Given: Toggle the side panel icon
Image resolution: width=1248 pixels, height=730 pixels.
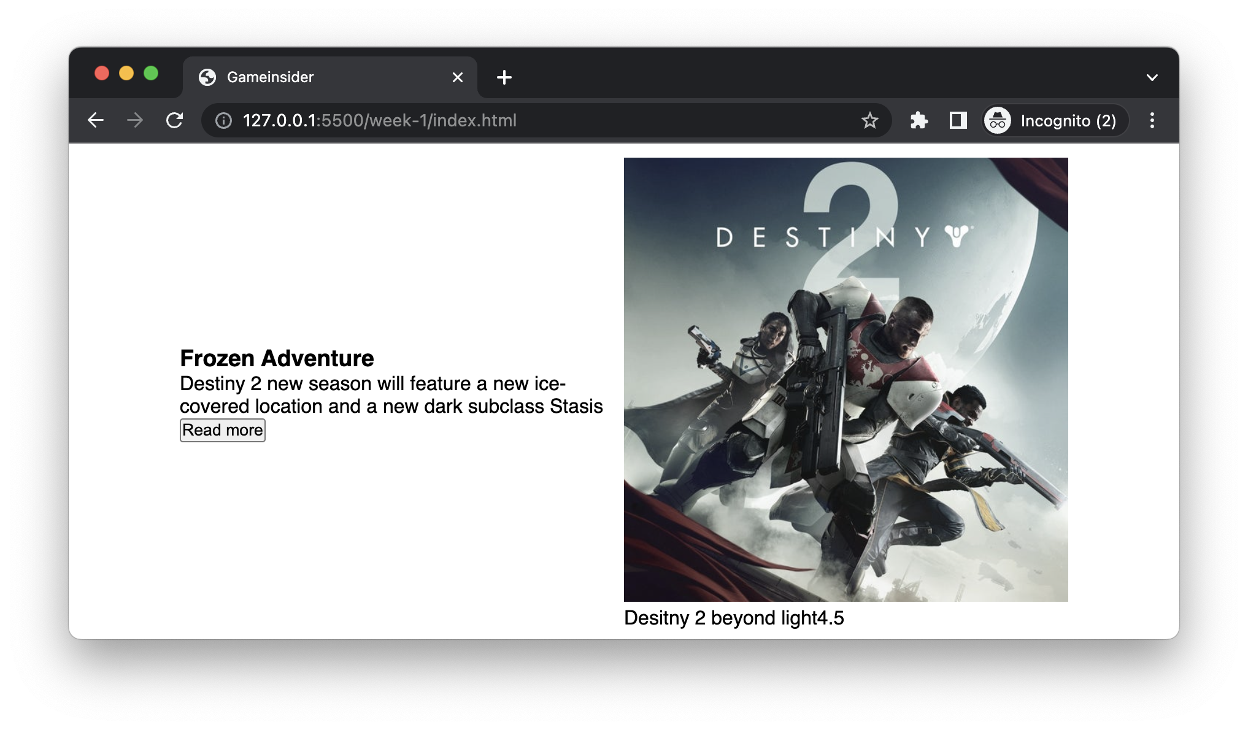Looking at the screenshot, I should pyautogui.click(x=958, y=120).
